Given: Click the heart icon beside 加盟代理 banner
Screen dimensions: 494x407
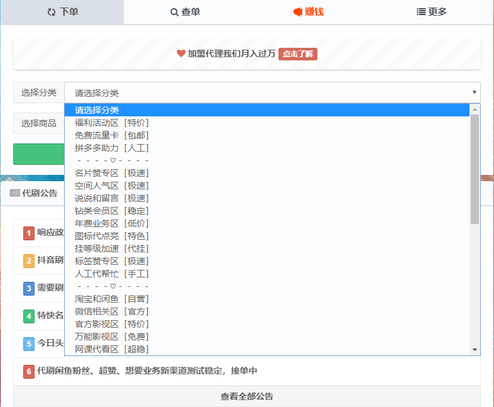Looking at the screenshot, I should click(181, 53).
